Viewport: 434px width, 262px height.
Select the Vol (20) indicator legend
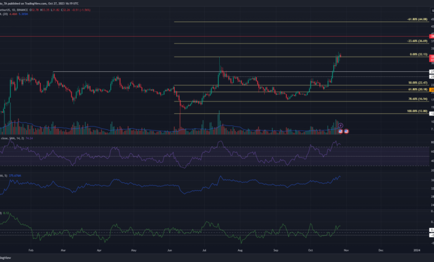(11, 13)
